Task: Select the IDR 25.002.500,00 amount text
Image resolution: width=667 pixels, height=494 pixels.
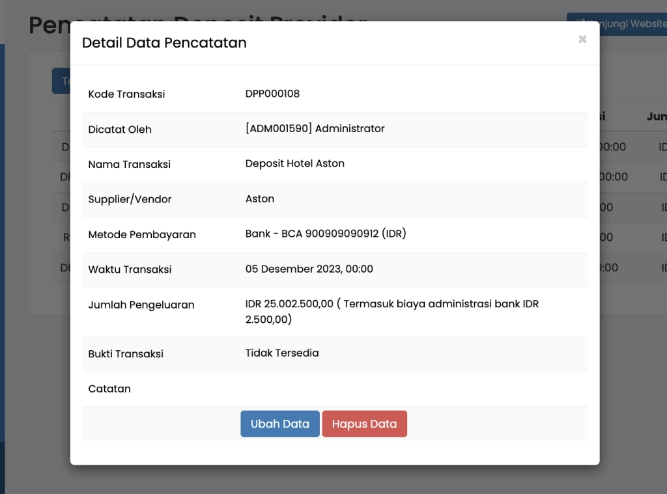Action: pyautogui.click(x=289, y=304)
